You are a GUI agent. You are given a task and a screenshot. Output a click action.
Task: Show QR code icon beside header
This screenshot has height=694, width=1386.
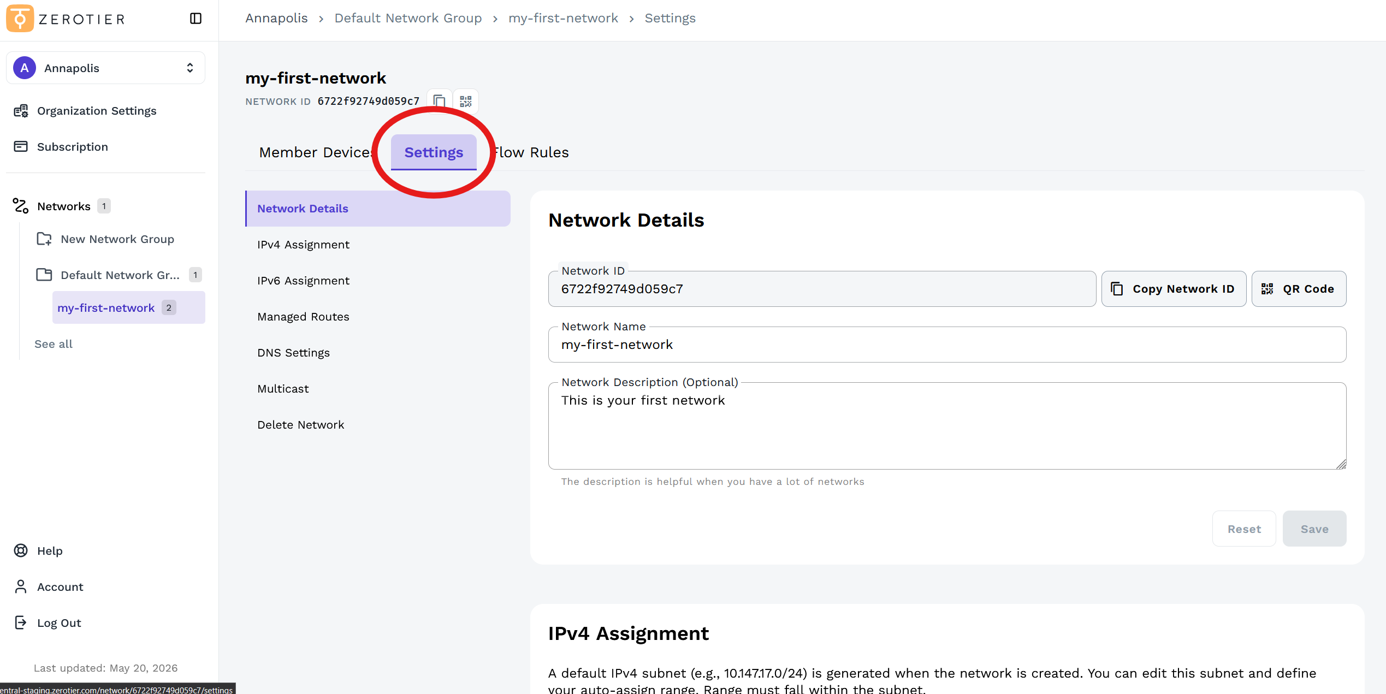tap(465, 102)
